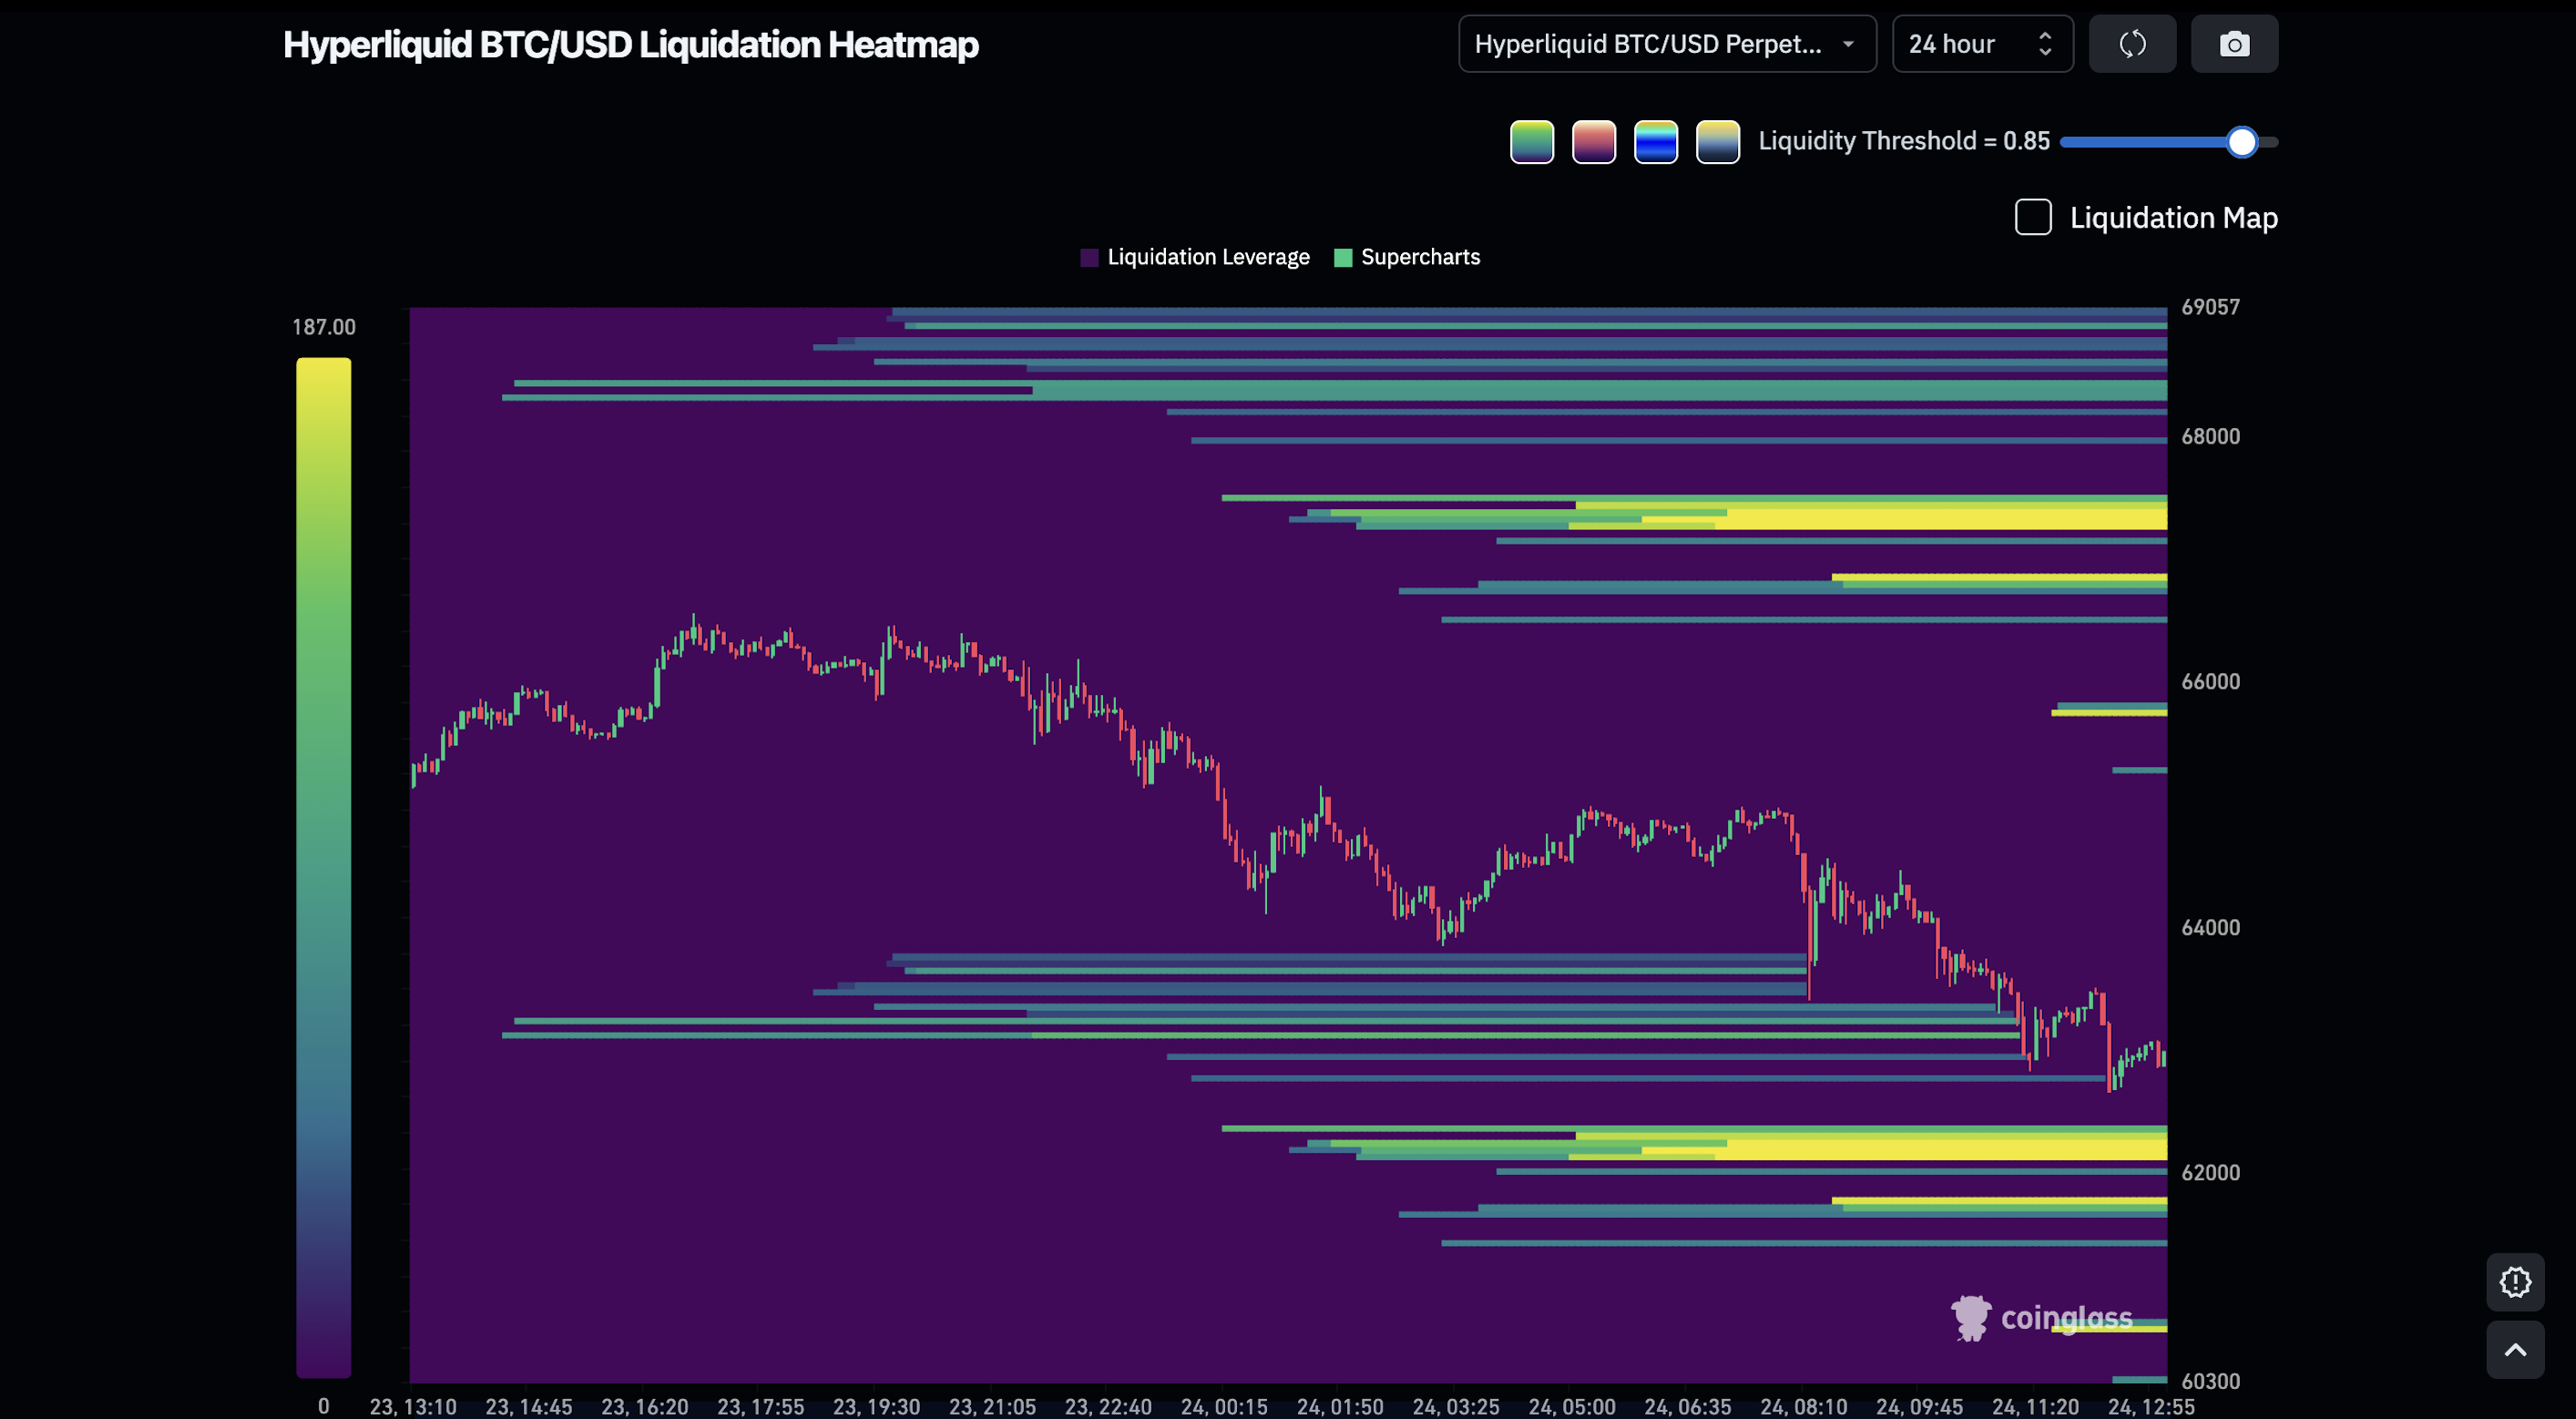Select the green-yellow colormap icon
Image resolution: width=2576 pixels, height=1419 pixels.
[1531, 141]
